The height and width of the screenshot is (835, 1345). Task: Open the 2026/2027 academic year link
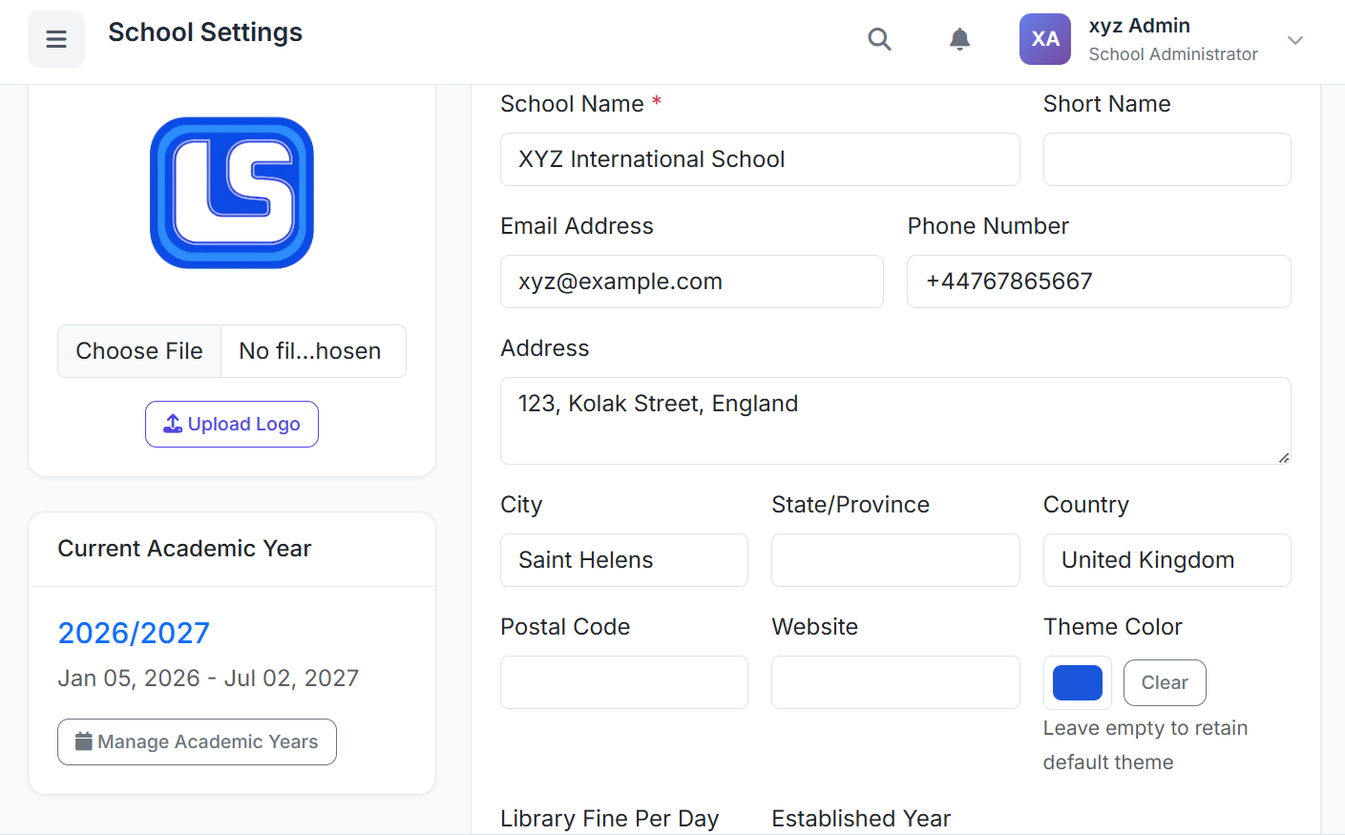pyautogui.click(x=134, y=633)
